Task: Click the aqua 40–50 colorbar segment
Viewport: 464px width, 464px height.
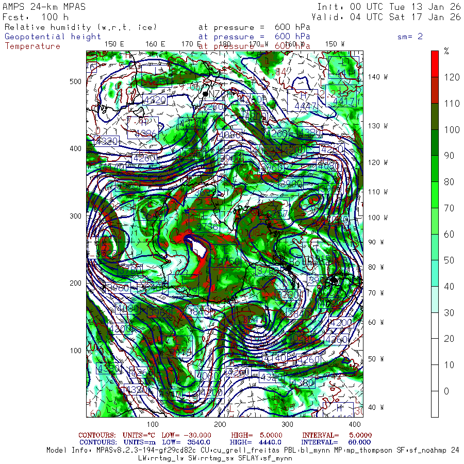Action: (x=435, y=273)
